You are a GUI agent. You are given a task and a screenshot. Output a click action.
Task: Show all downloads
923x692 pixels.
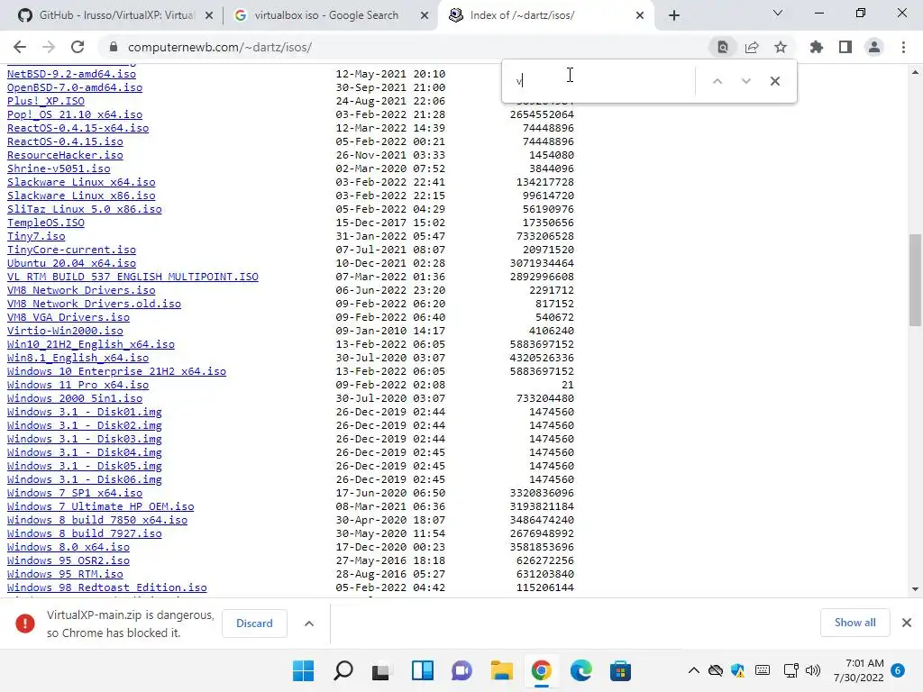[854, 623]
